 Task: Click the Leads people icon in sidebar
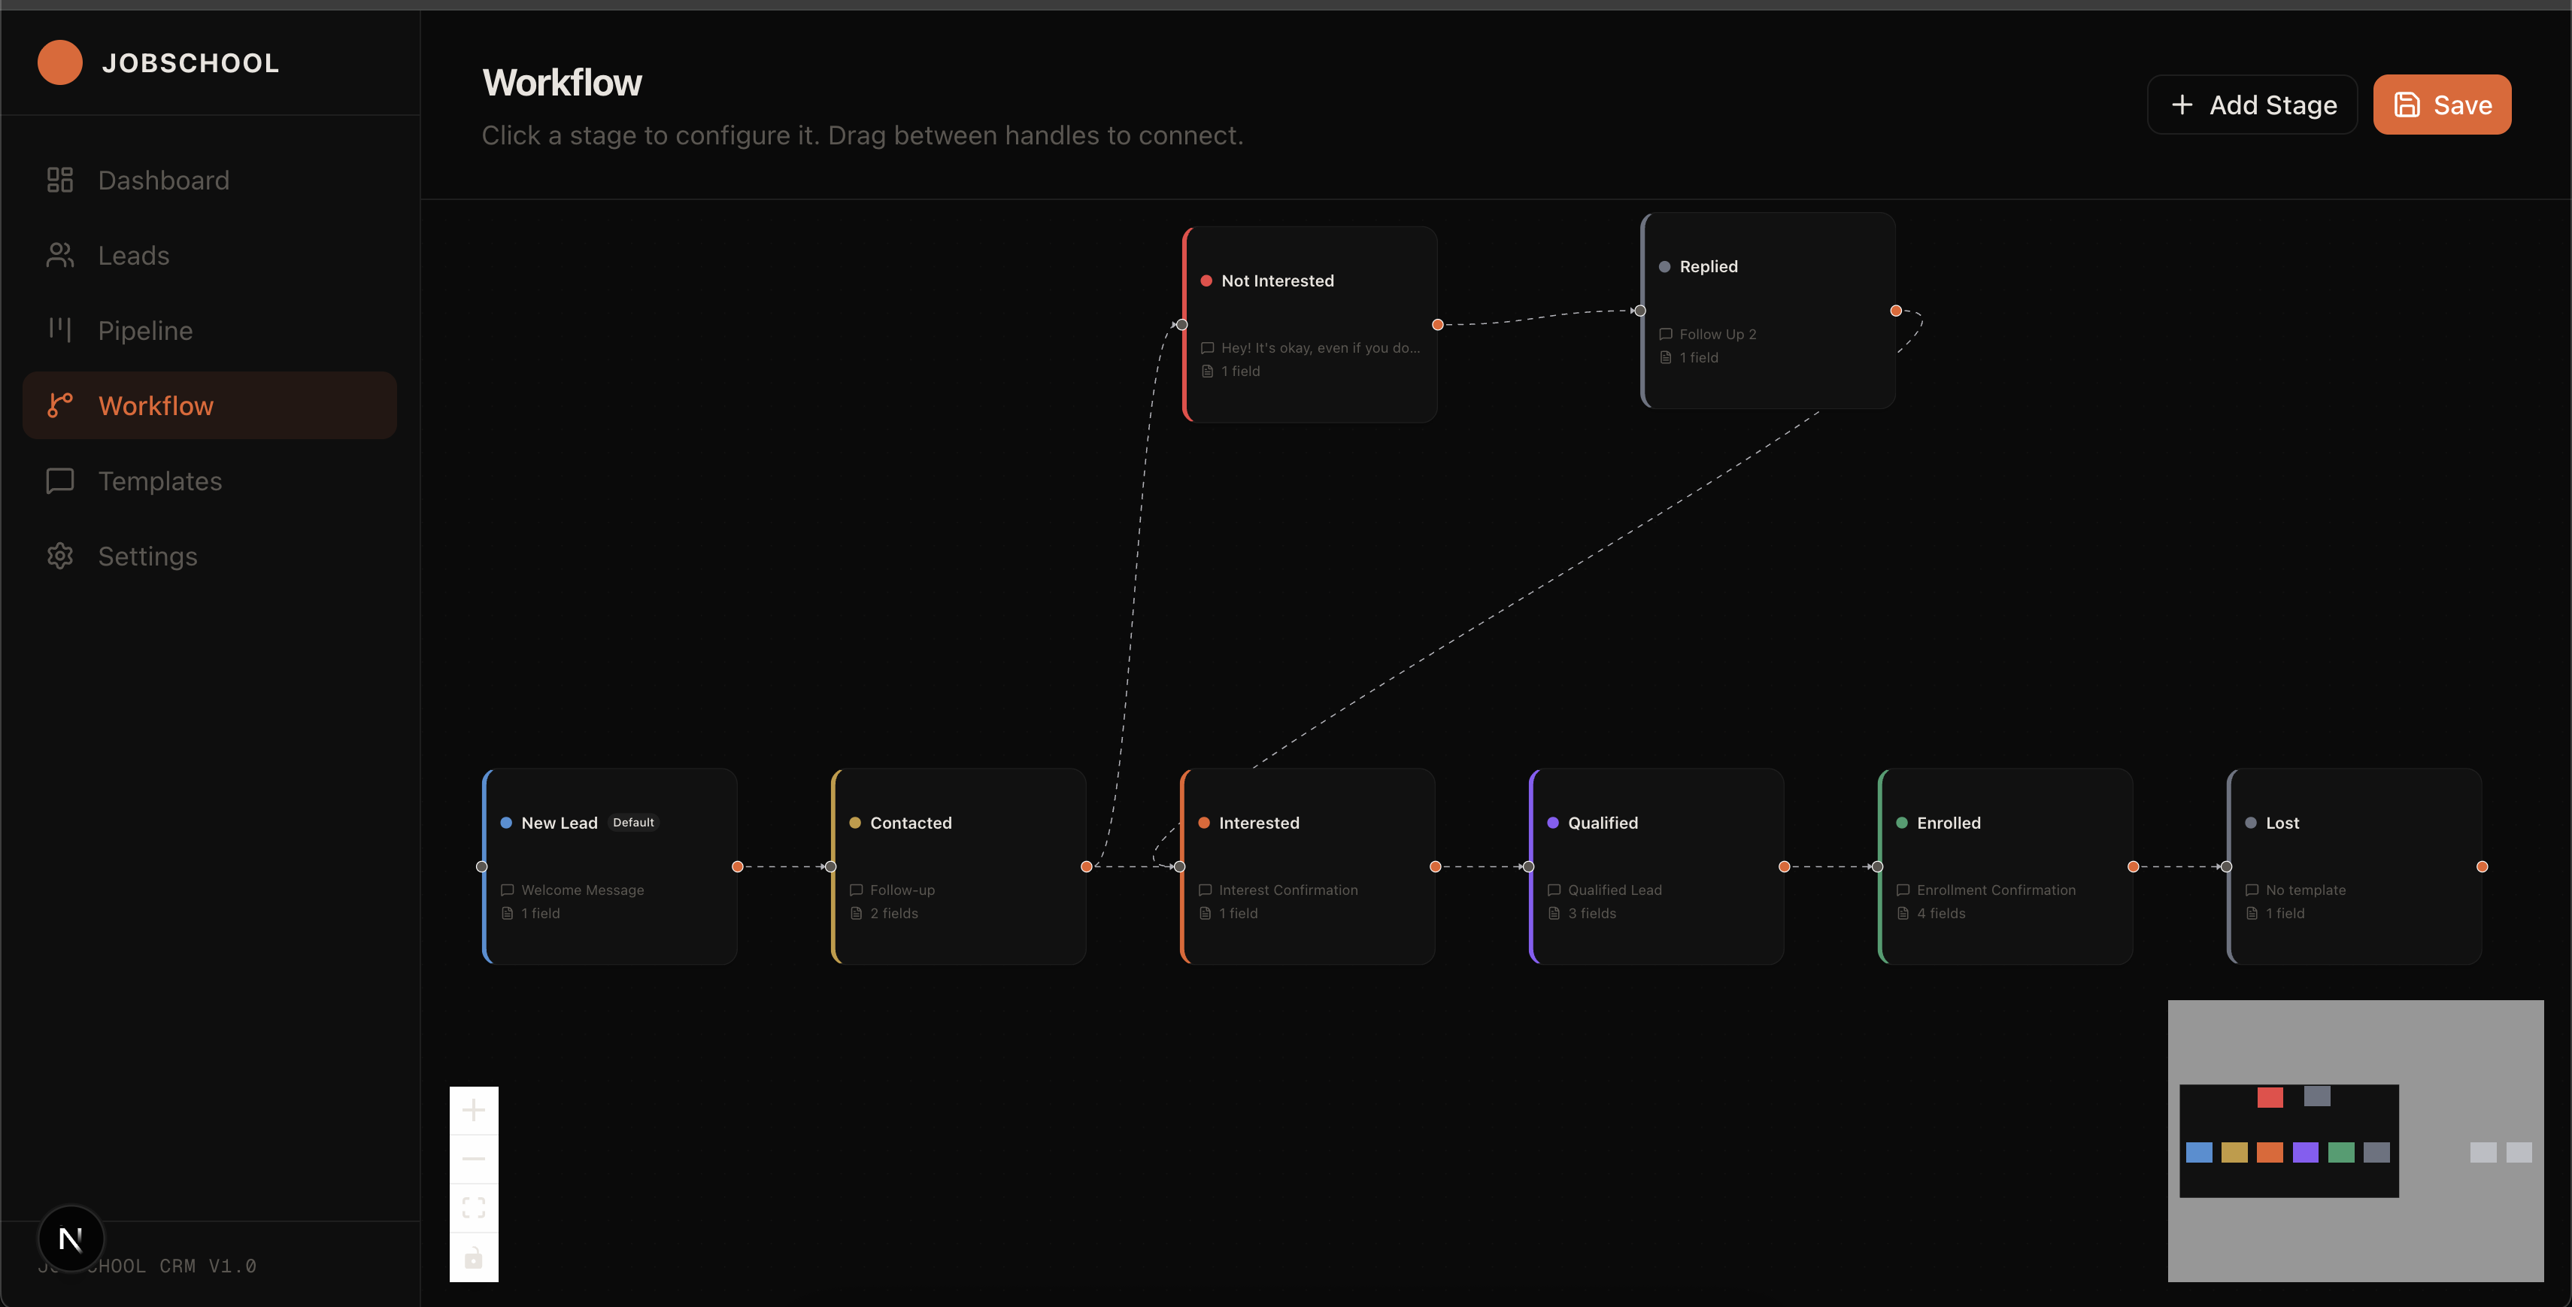(60, 256)
